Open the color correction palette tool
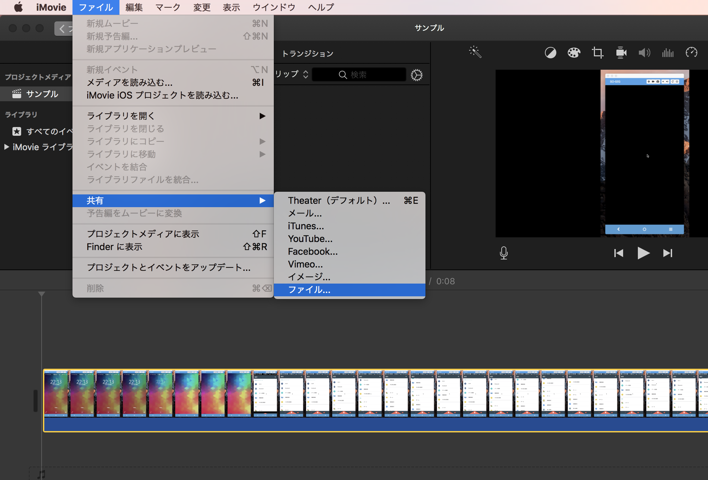 [x=574, y=53]
